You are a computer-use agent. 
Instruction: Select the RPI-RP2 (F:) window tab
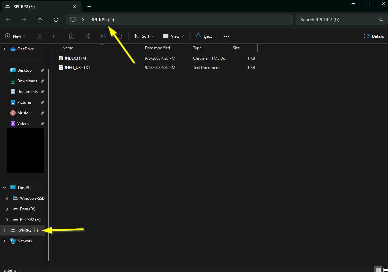point(41,6)
